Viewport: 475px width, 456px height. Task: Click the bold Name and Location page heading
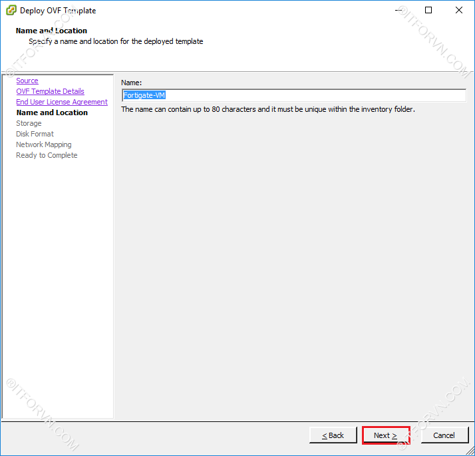tap(51, 31)
